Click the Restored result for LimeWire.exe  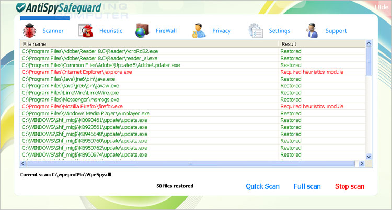pyautogui.click(x=291, y=93)
